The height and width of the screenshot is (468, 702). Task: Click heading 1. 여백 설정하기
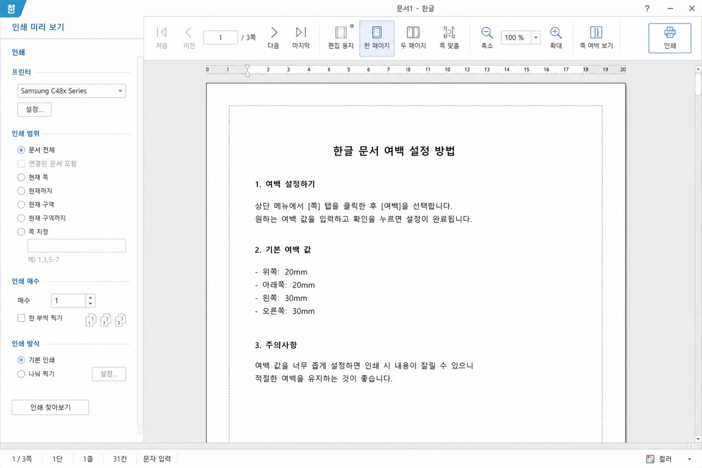(x=285, y=184)
